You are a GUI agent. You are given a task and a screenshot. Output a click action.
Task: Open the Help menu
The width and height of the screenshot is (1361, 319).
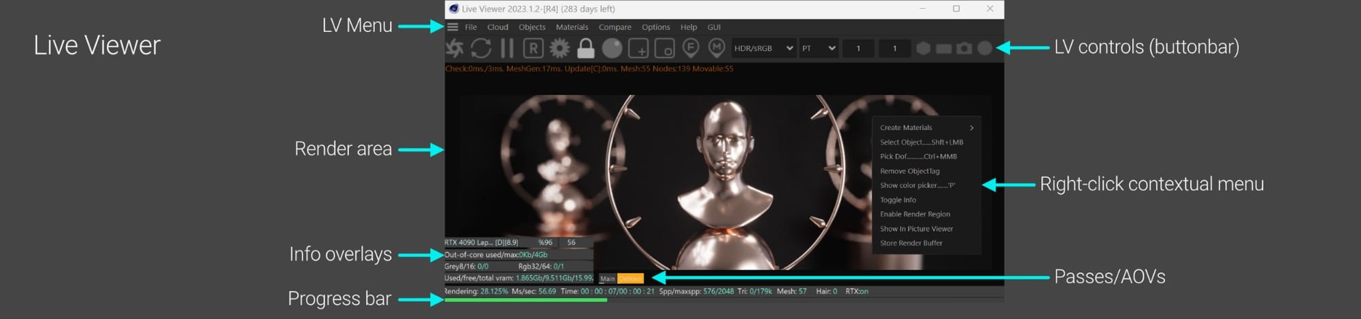pos(689,27)
